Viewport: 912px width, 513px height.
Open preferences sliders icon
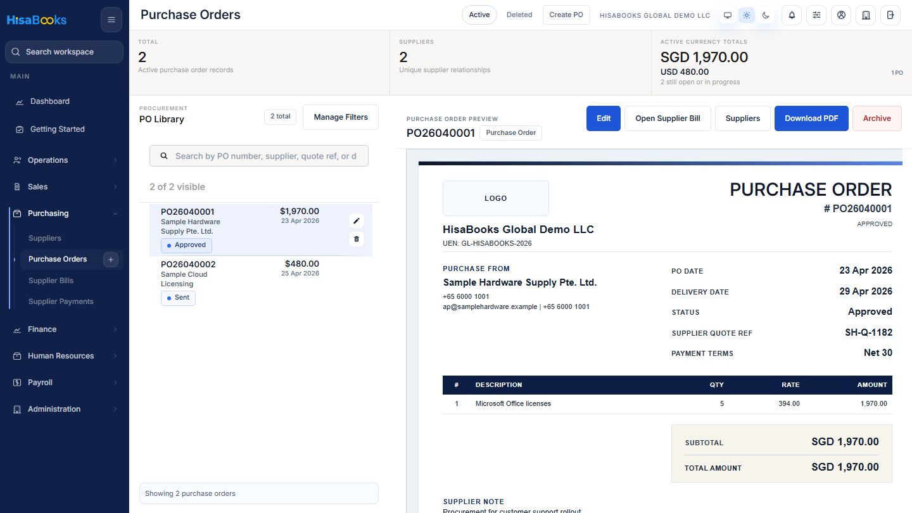click(x=816, y=15)
